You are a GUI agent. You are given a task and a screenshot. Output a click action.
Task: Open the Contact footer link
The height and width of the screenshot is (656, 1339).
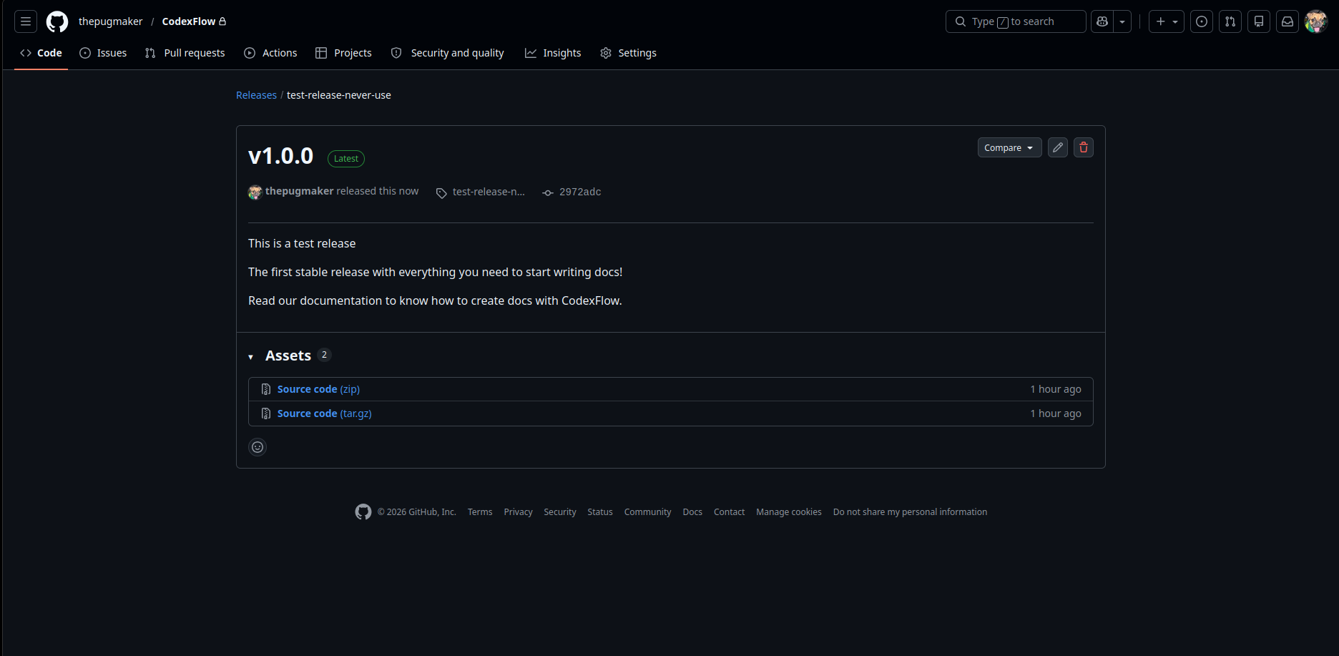tap(729, 512)
